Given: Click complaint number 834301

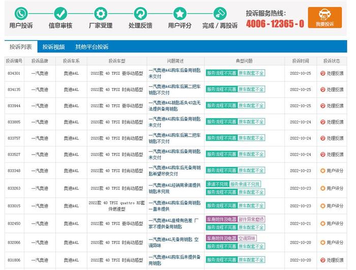Looking at the screenshot, I should click(14, 73).
